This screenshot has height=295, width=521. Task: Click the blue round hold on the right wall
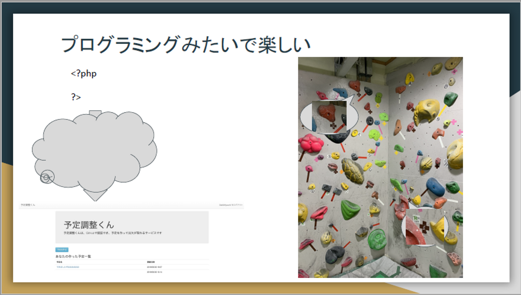pos(435,187)
